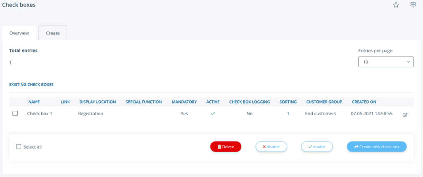Screen dimensions: 423x177
Task: Click the Select all label text
Action: tap(32, 147)
